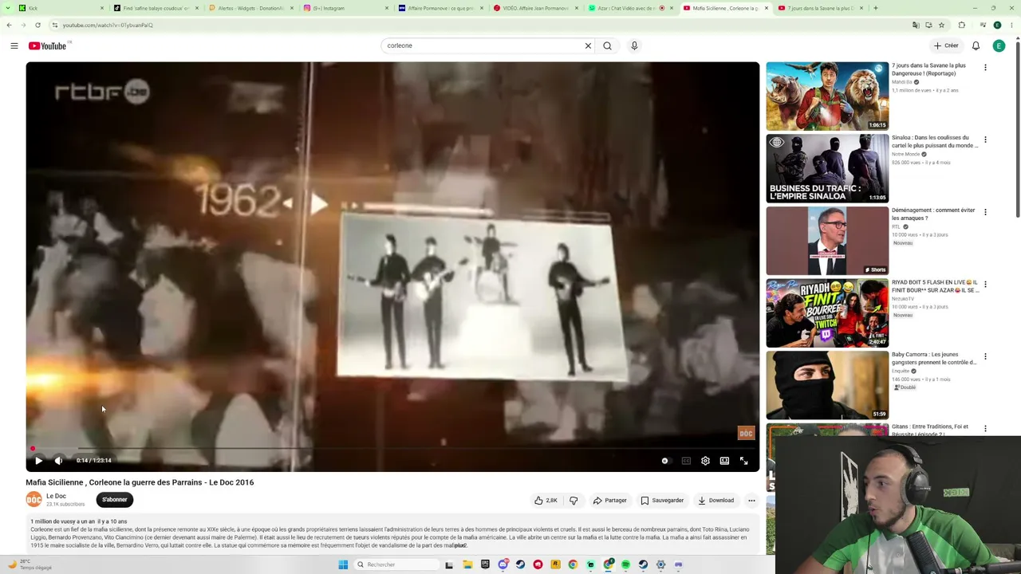This screenshot has height=574, width=1021.
Task: Mute the video volume speaker
Action: (59, 461)
